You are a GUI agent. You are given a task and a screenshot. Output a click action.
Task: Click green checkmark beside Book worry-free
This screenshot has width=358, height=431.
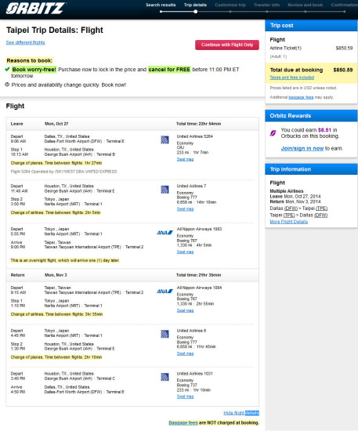click(7, 69)
